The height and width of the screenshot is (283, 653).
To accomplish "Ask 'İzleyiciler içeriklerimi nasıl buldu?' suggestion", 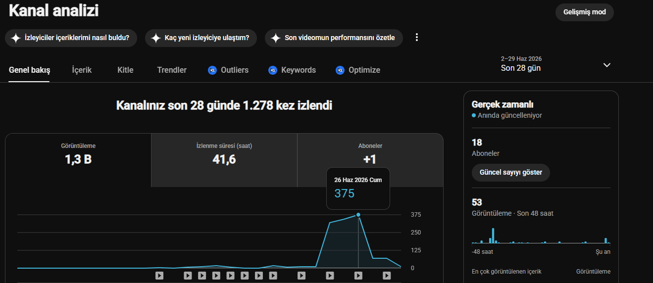I will point(71,38).
